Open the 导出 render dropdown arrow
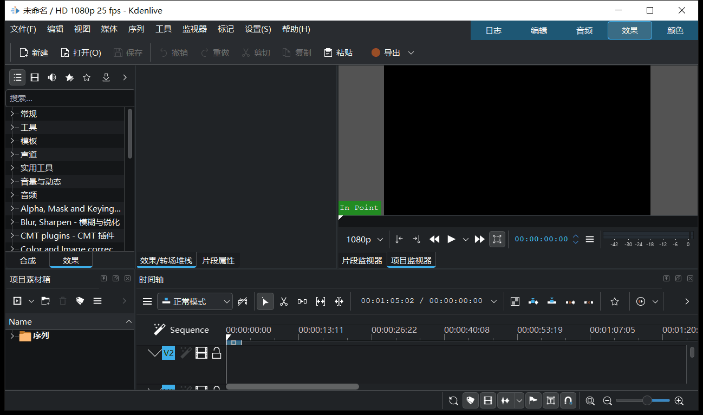 point(411,52)
